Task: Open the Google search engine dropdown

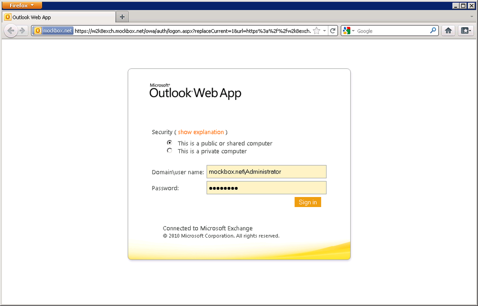Action: point(348,31)
